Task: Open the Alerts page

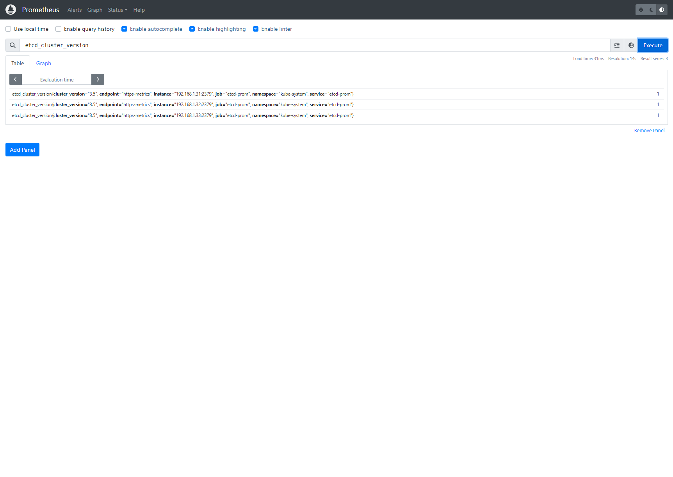Action: pyautogui.click(x=75, y=10)
